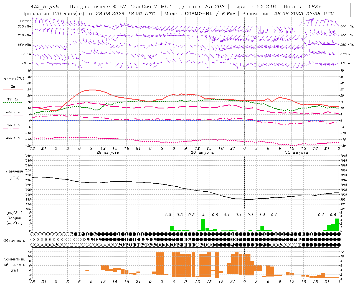Click the 850 гПа label in the temperature legend

coord(13,112)
